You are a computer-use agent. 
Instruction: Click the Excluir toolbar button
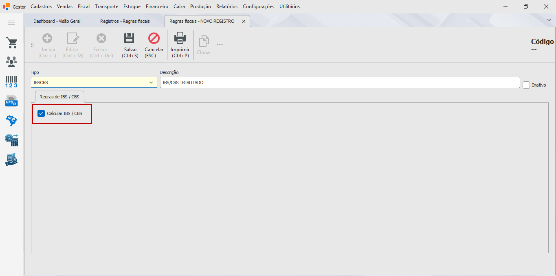coord(101,45)
